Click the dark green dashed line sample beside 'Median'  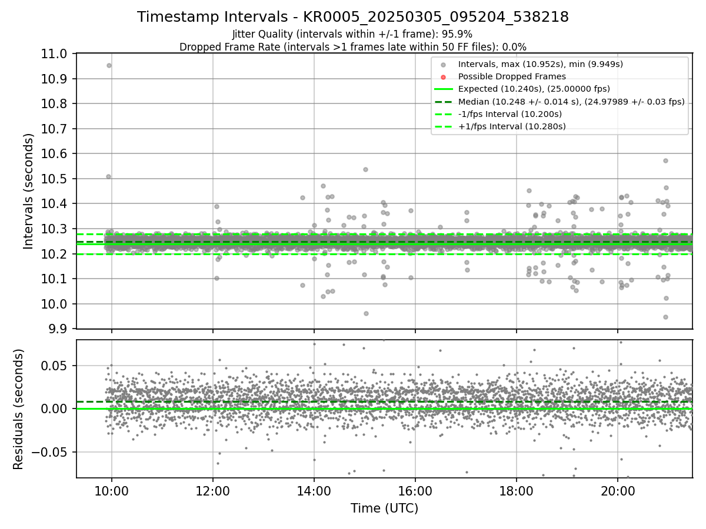tap(443, 102)
